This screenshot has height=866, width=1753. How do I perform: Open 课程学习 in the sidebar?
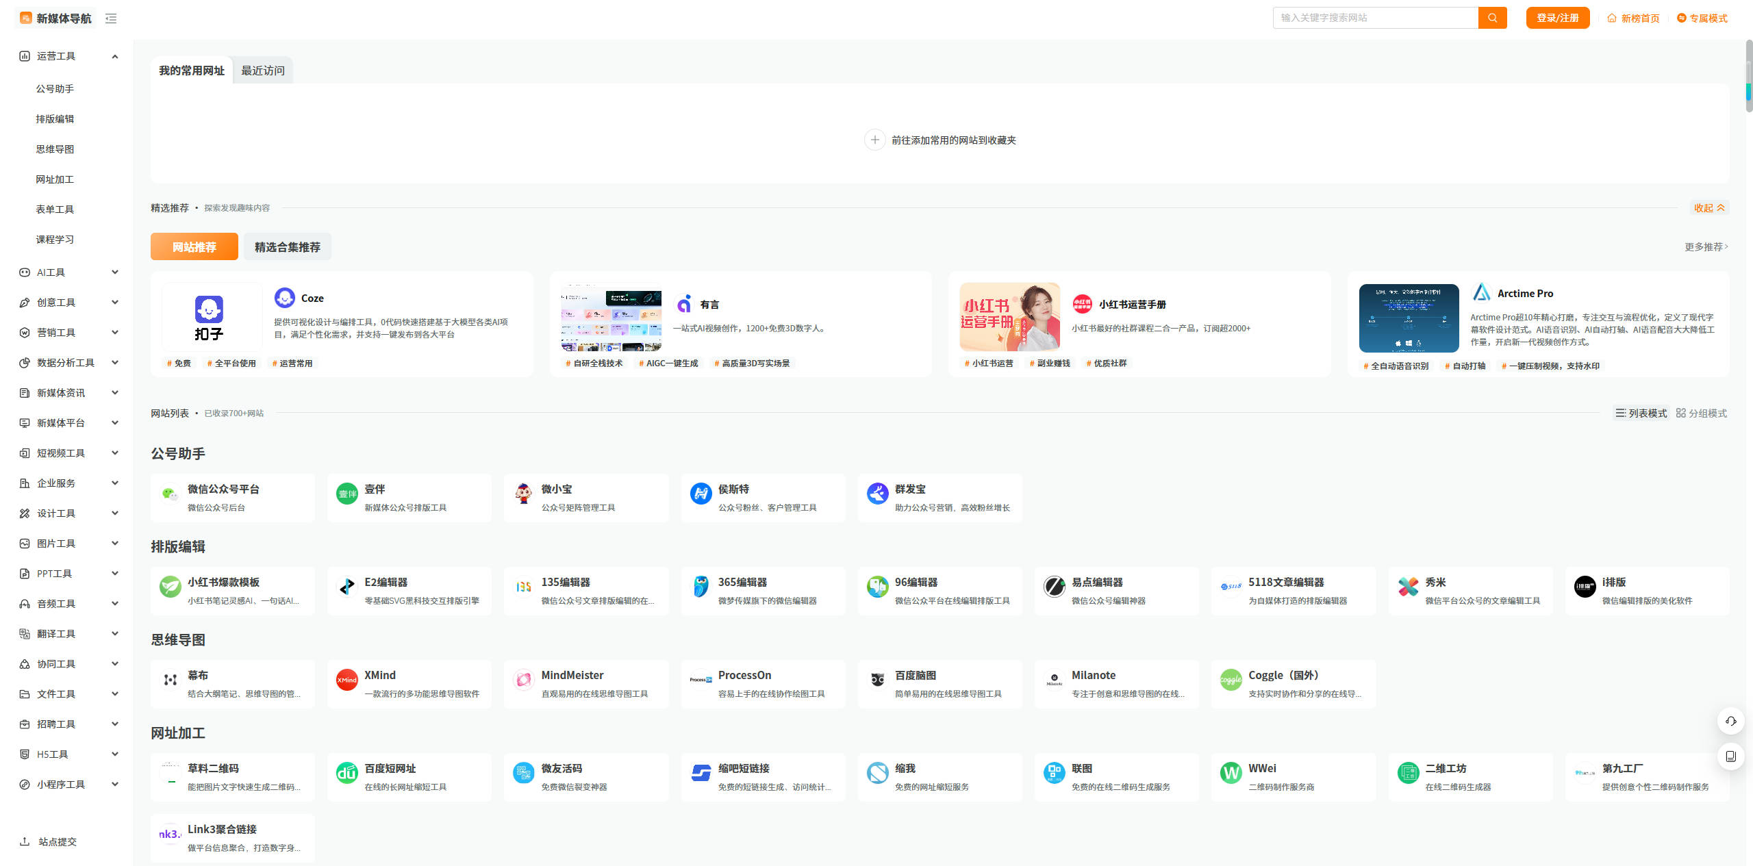pyautogui.click(x=55, y=240)
